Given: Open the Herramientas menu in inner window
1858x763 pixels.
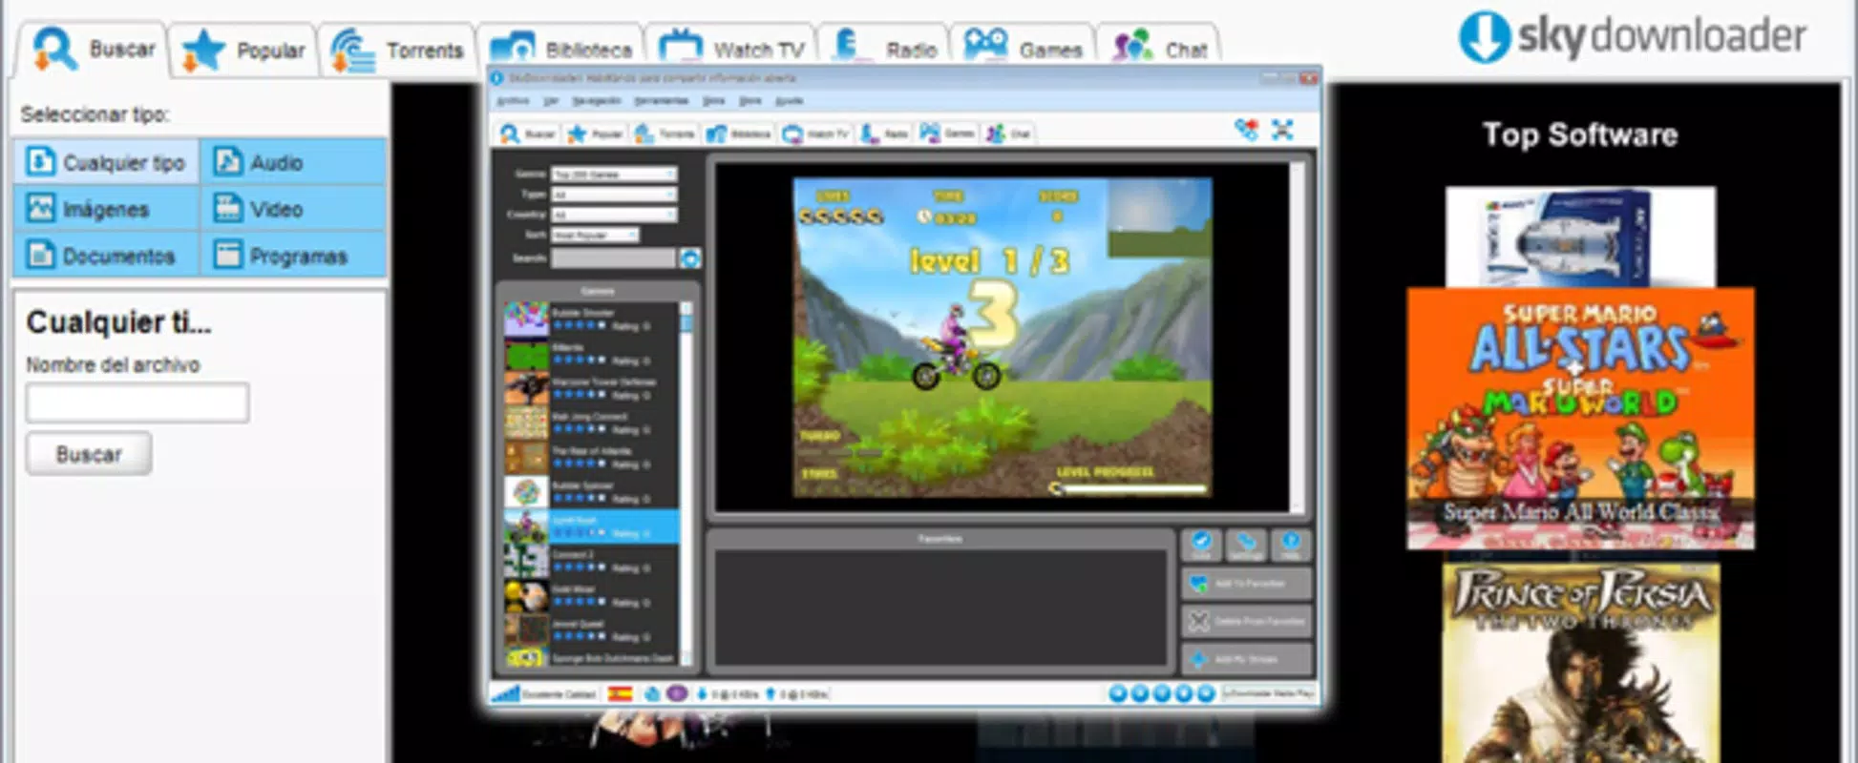Looking at the screenshot, I should click(x=661, y=100).
